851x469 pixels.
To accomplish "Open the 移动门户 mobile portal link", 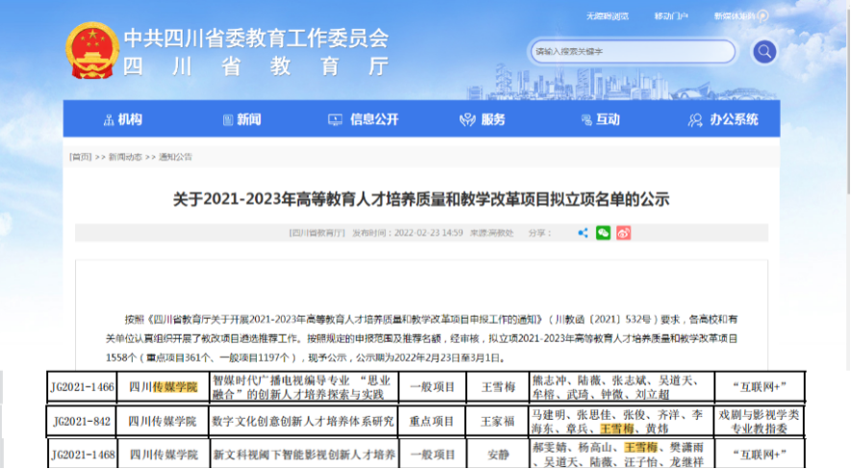I will [671, 16].
